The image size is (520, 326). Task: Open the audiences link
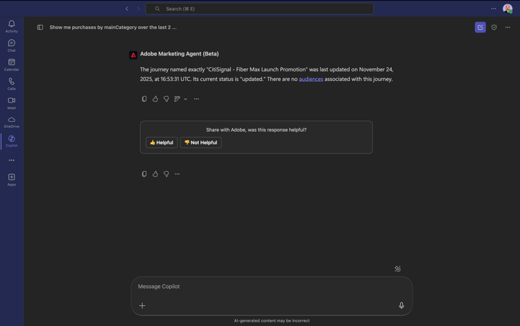[x=311, y=79]
